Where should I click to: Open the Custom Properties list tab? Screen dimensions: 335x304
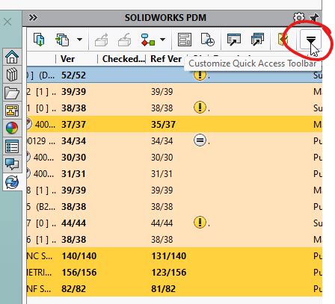click(x=12, y=146)
